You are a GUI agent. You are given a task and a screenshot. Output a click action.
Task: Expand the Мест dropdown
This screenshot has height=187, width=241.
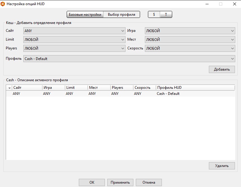(x=190, y=40)
